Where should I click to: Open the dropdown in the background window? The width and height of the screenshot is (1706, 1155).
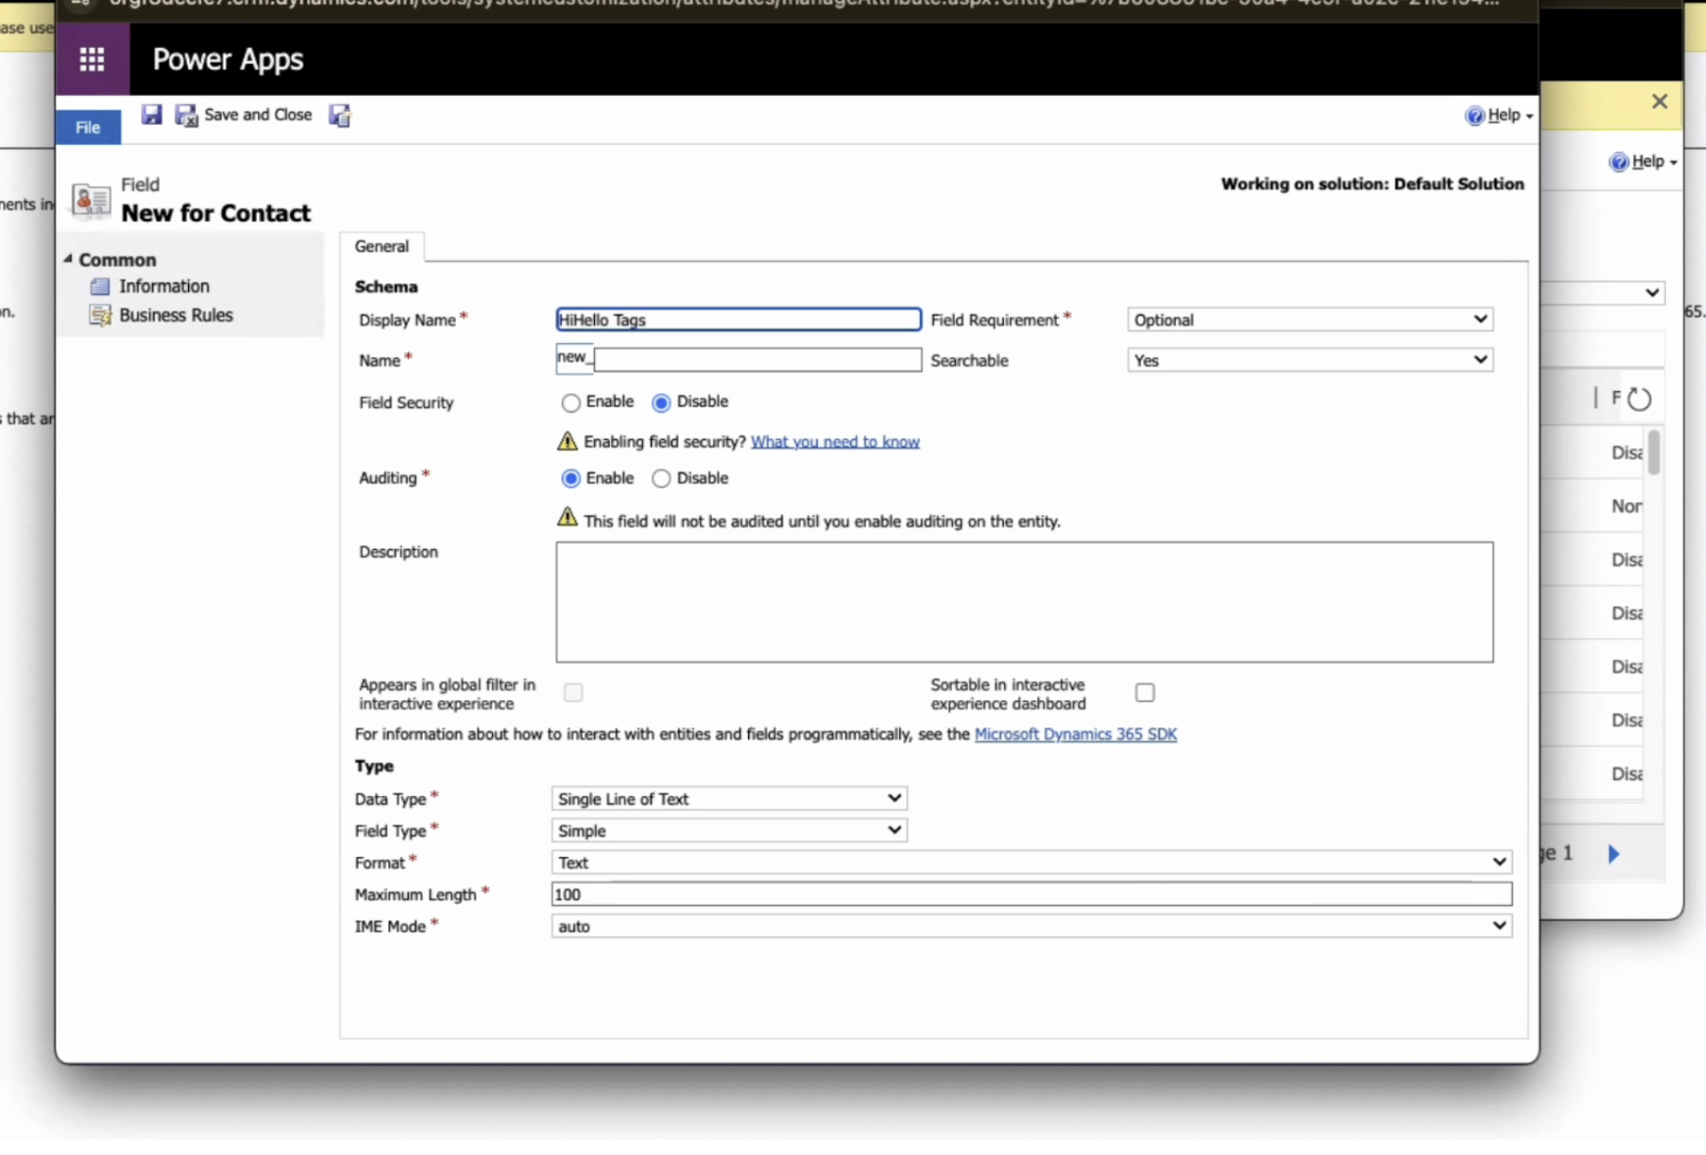click(1603, 293)
